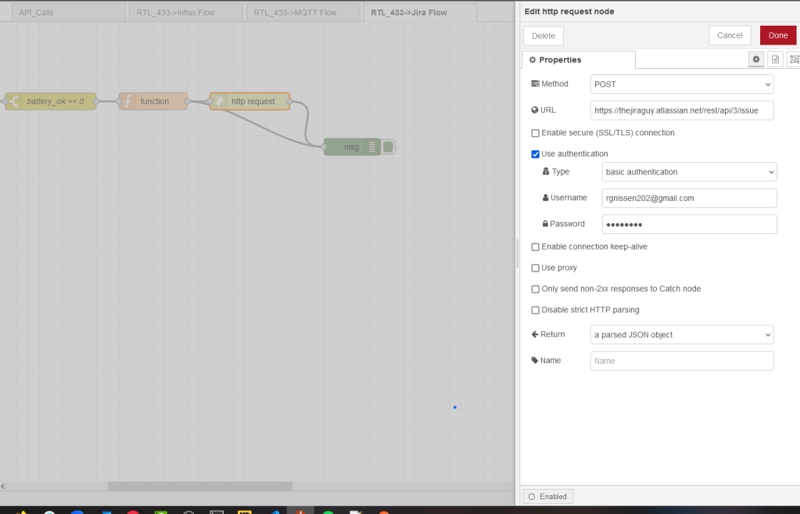The image size is (800, 514).
Task: Switch to the RTL_433->MQTT Flow tab
Action: [x=303, y=13]
